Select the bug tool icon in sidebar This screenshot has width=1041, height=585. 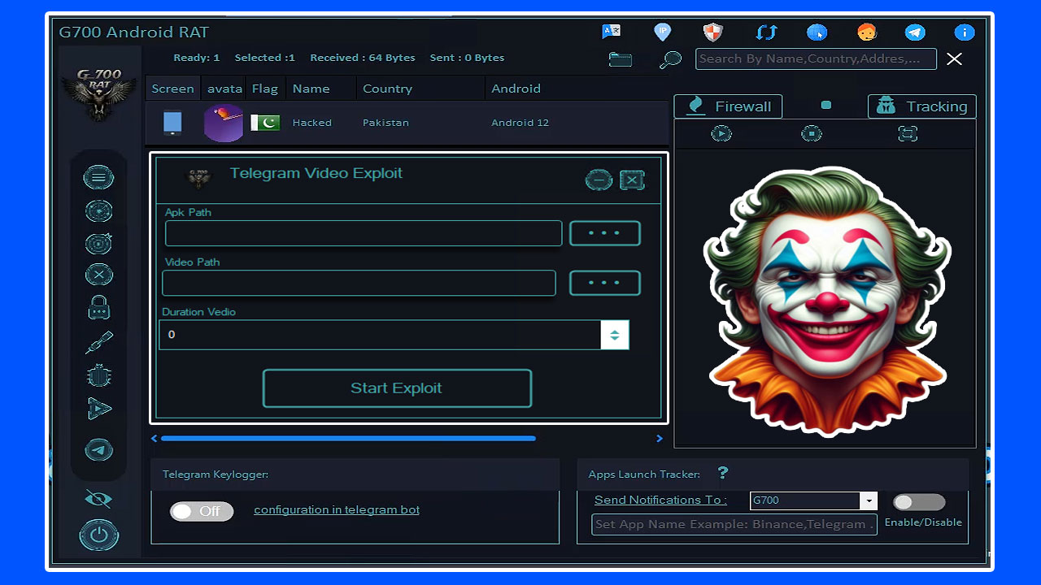[x=98, y=375]
